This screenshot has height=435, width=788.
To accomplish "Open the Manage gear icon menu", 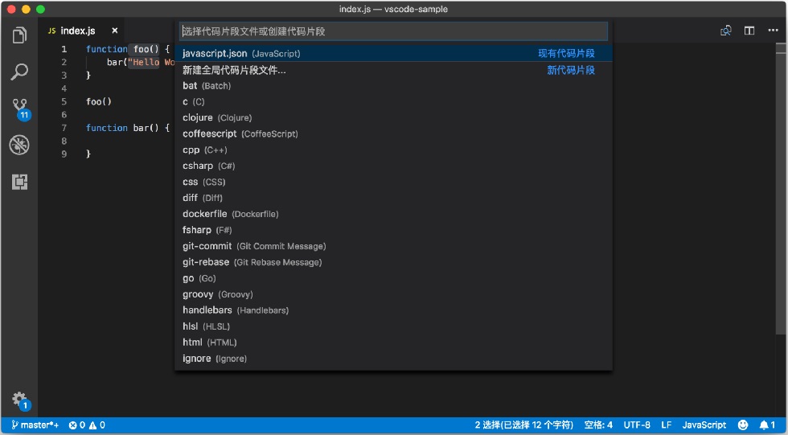I will 20,400.
